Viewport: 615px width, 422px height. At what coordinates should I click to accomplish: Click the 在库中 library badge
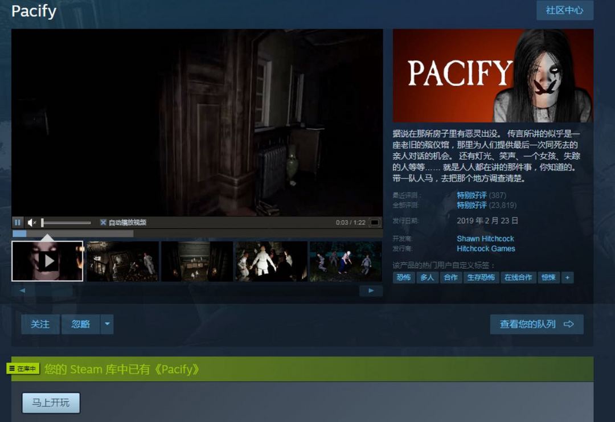coord(23,369)
